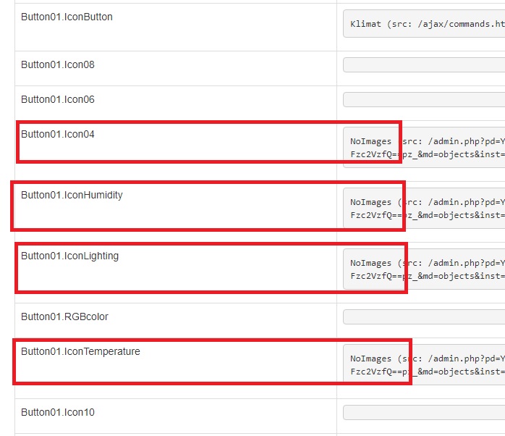Click the Button01.IconButton property label
505x436 pixels.
[67, 17]
